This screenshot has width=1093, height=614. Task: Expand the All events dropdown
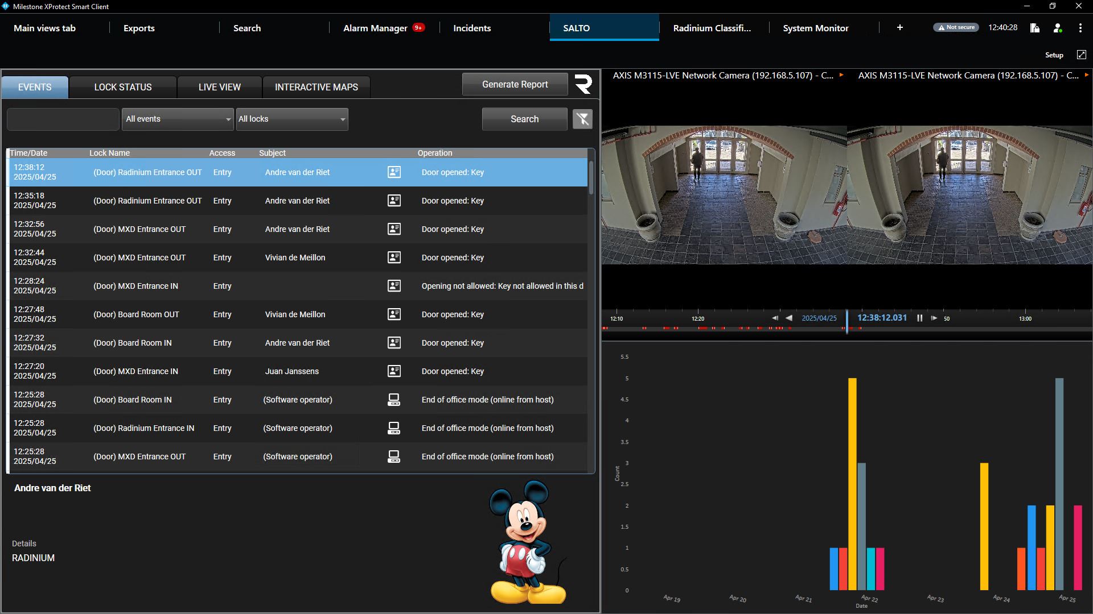coord(178,119)
